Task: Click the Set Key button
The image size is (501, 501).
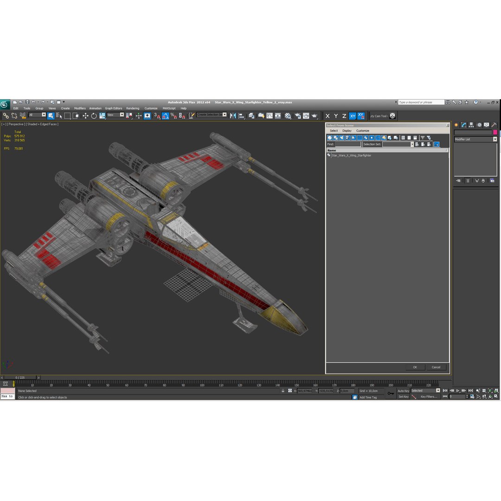Action: [403, 397]
